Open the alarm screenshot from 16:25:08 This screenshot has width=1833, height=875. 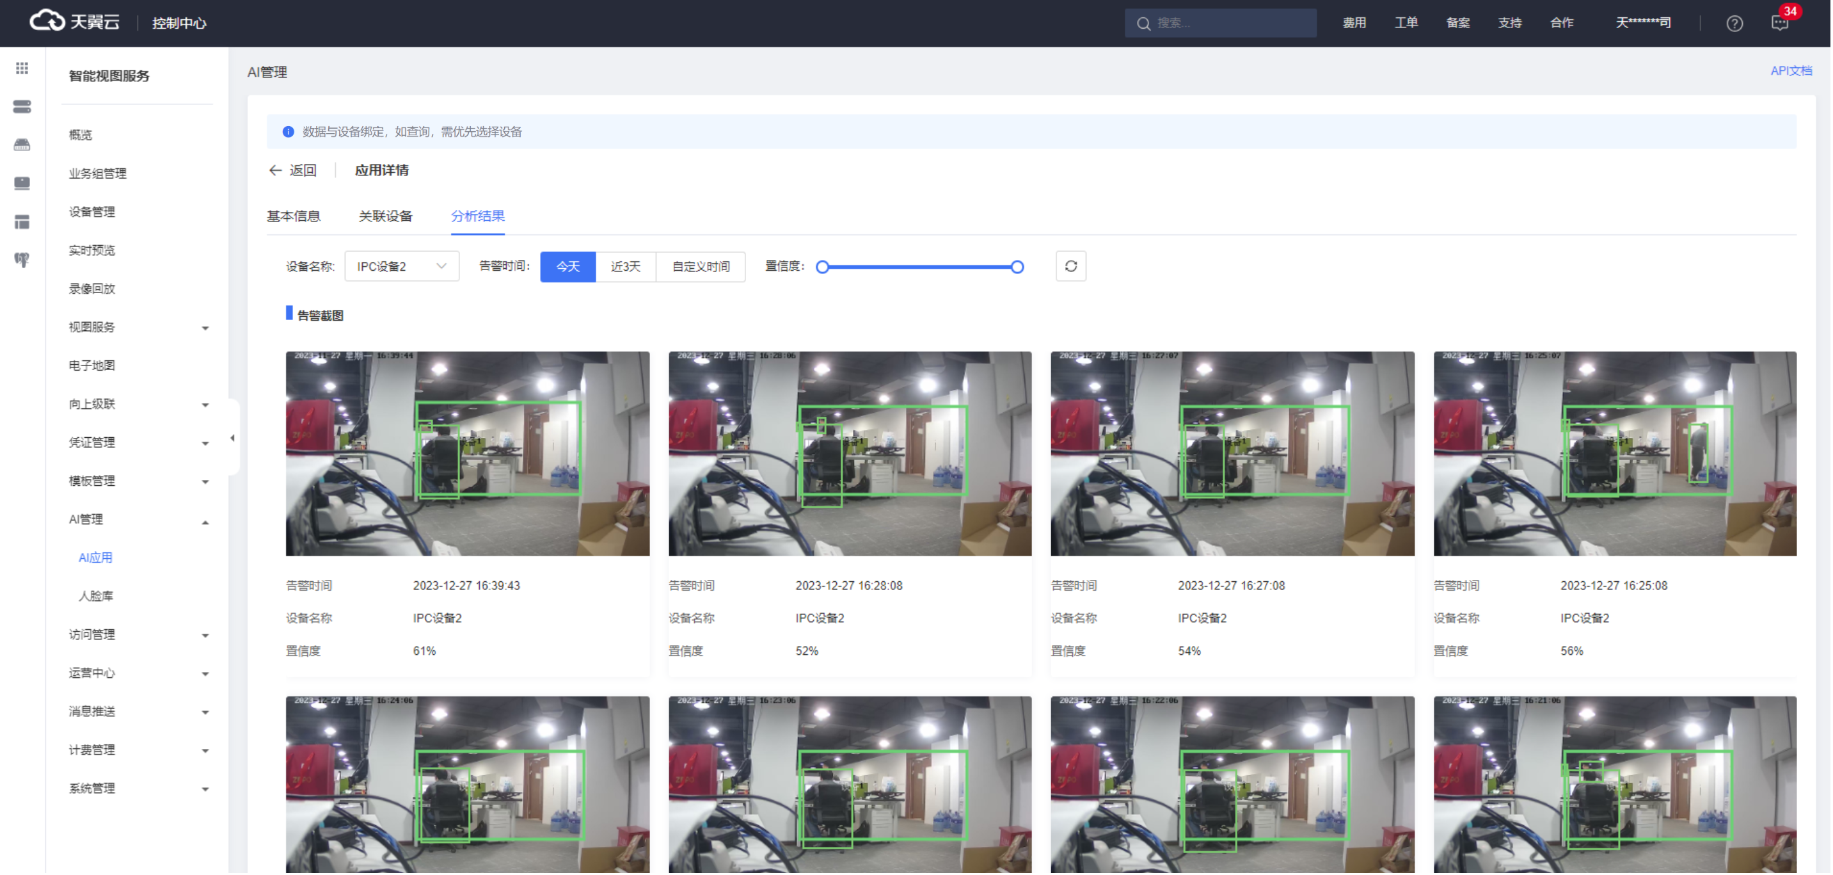point(1616,454)
